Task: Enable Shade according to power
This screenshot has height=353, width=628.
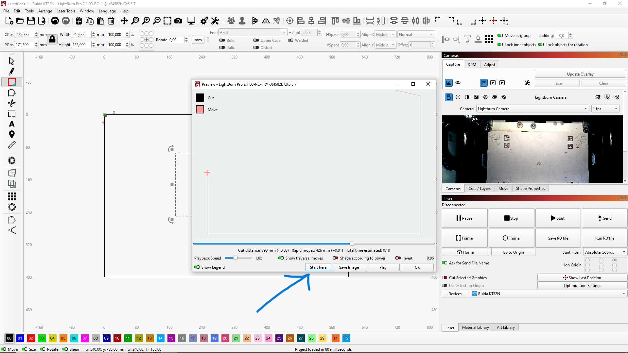Action: 335,258
